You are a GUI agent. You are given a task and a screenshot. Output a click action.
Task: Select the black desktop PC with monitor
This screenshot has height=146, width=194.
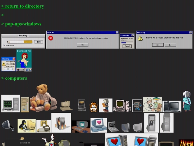click(x=172, y=106)
